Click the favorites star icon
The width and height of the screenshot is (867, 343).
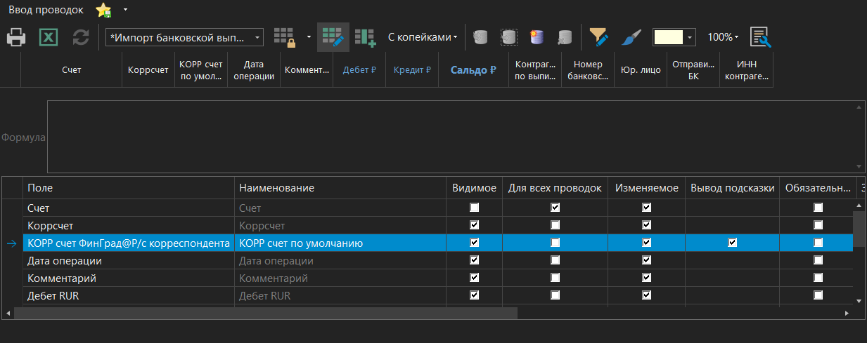click(x=103, y=11)
